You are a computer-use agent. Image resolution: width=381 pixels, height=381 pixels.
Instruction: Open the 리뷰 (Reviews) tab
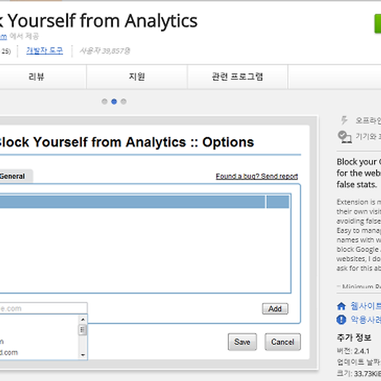pyautogui.click(x=37, y=77)
